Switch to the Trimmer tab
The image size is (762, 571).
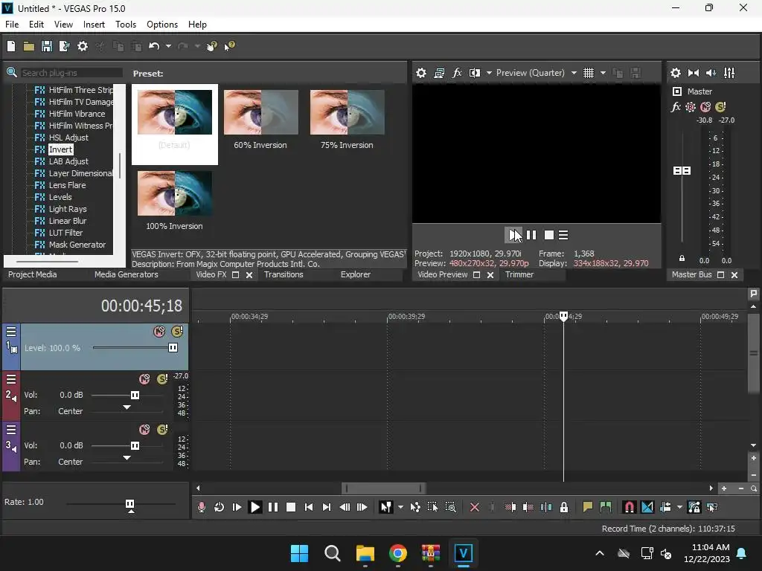point(519,274)
